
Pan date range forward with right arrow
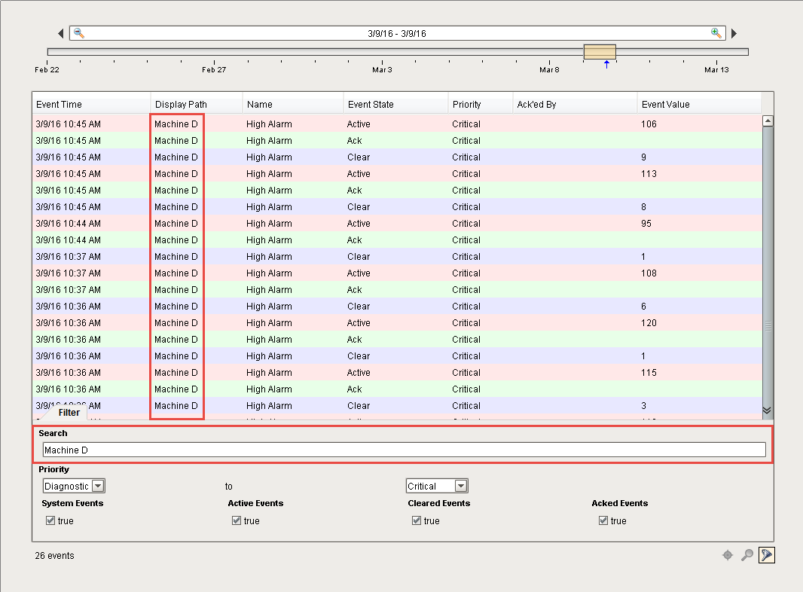click(734, 33)
